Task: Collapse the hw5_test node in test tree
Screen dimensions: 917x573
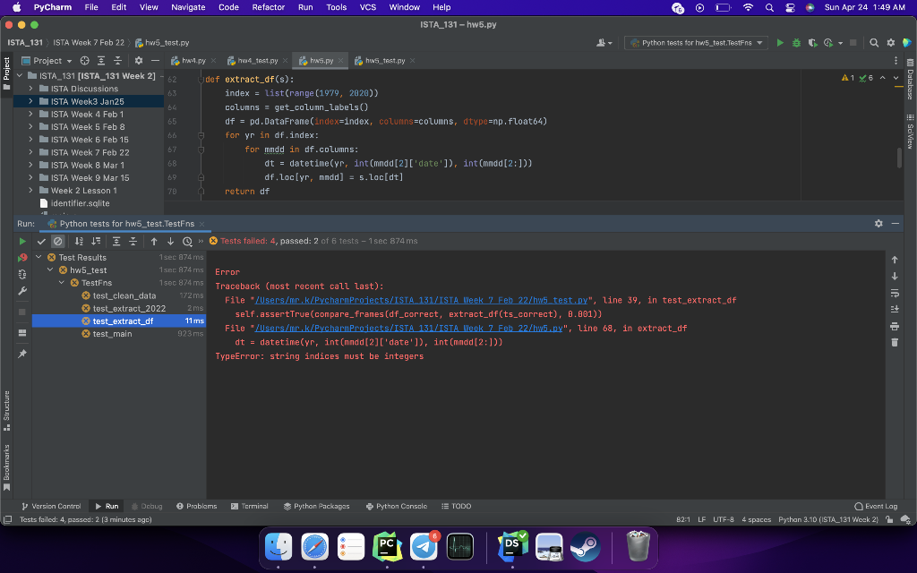Action: click(x=50, y=270)
